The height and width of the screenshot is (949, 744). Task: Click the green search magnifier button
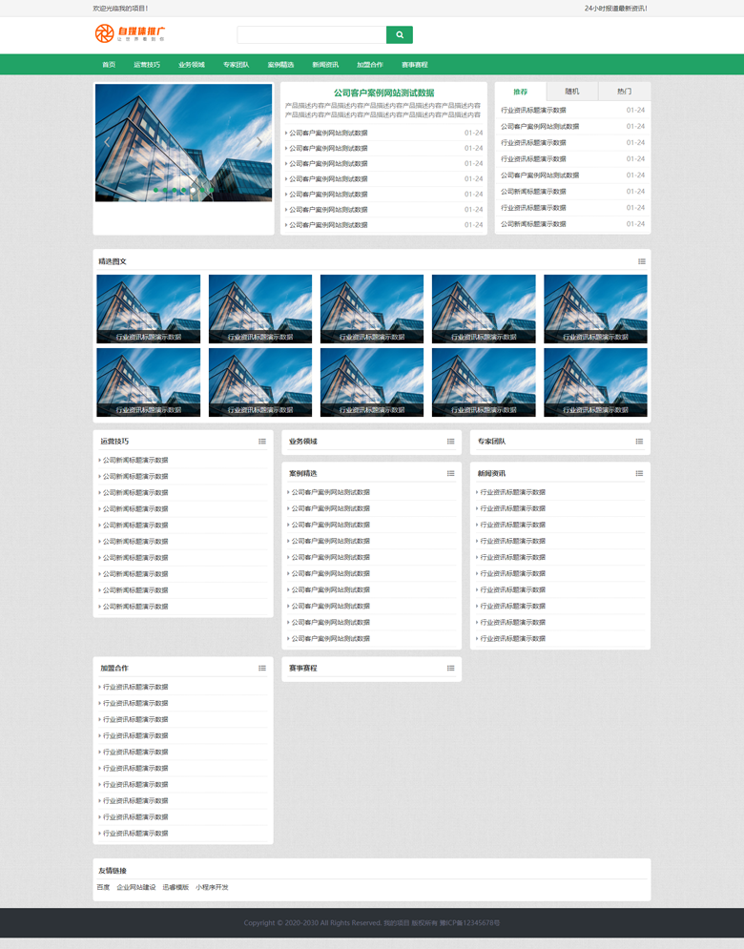tap(399, 35)
